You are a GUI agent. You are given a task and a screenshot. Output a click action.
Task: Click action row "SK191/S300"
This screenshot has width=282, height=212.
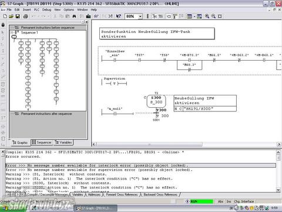(x=205, y=109)
